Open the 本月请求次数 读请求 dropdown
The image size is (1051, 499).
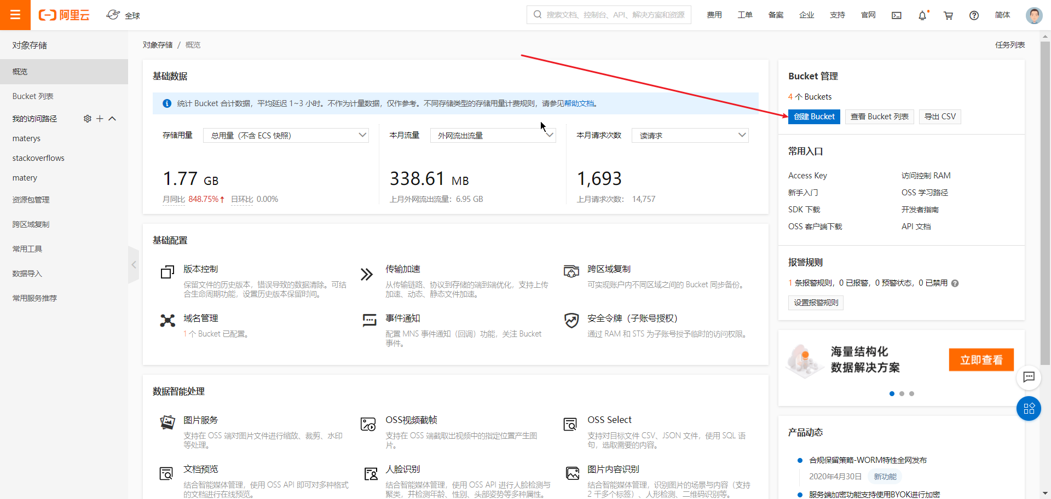[690, 135]
